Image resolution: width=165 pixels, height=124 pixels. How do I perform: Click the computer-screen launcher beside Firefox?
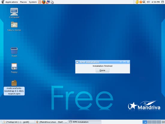(48, 2)
